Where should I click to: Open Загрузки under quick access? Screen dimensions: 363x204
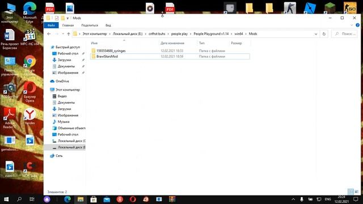pyautogui.click(x=64, y=60)
